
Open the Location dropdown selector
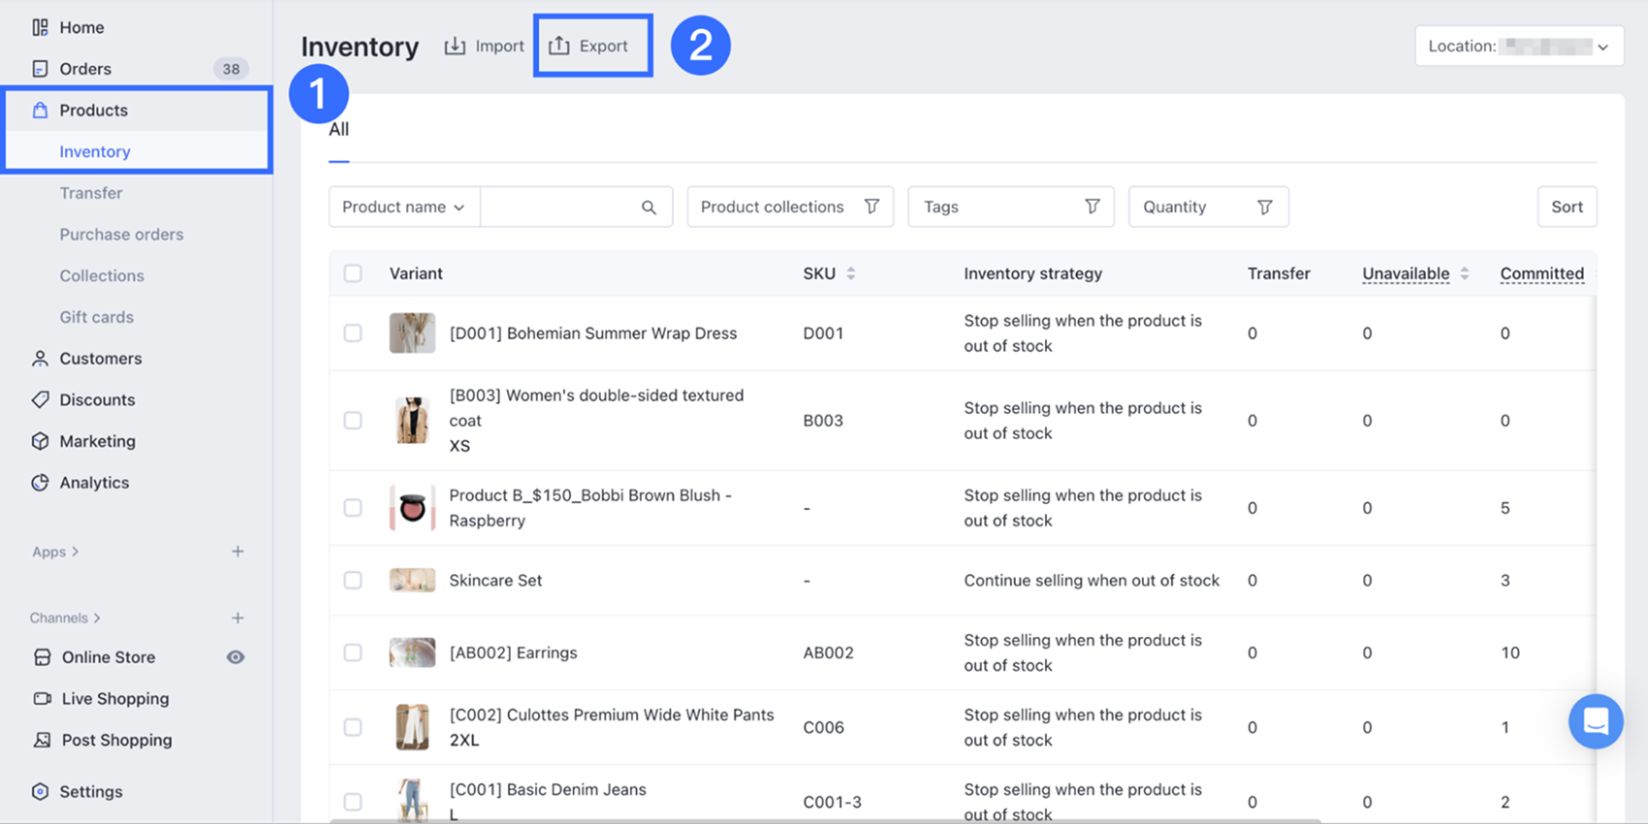pyautogui.click(x=1518, y=47)
